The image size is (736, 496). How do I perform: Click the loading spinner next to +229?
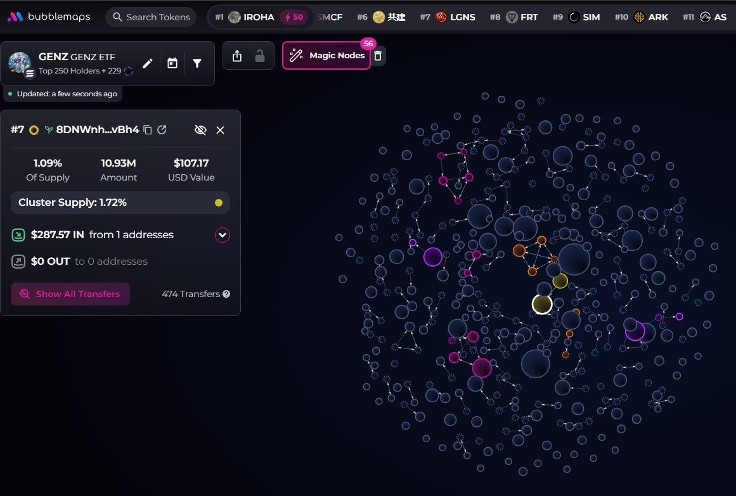tap(128, 72)
